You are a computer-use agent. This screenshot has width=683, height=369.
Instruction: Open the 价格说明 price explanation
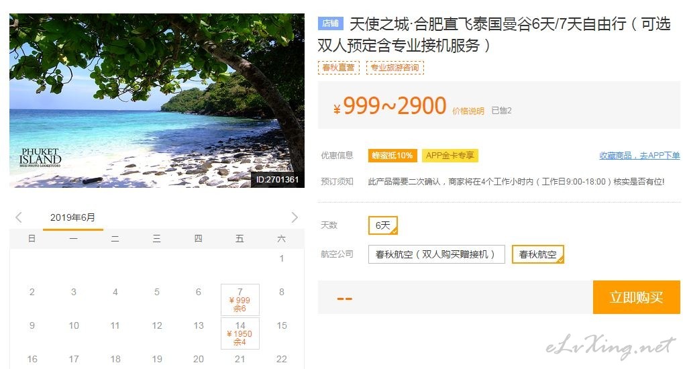[468, 111]
